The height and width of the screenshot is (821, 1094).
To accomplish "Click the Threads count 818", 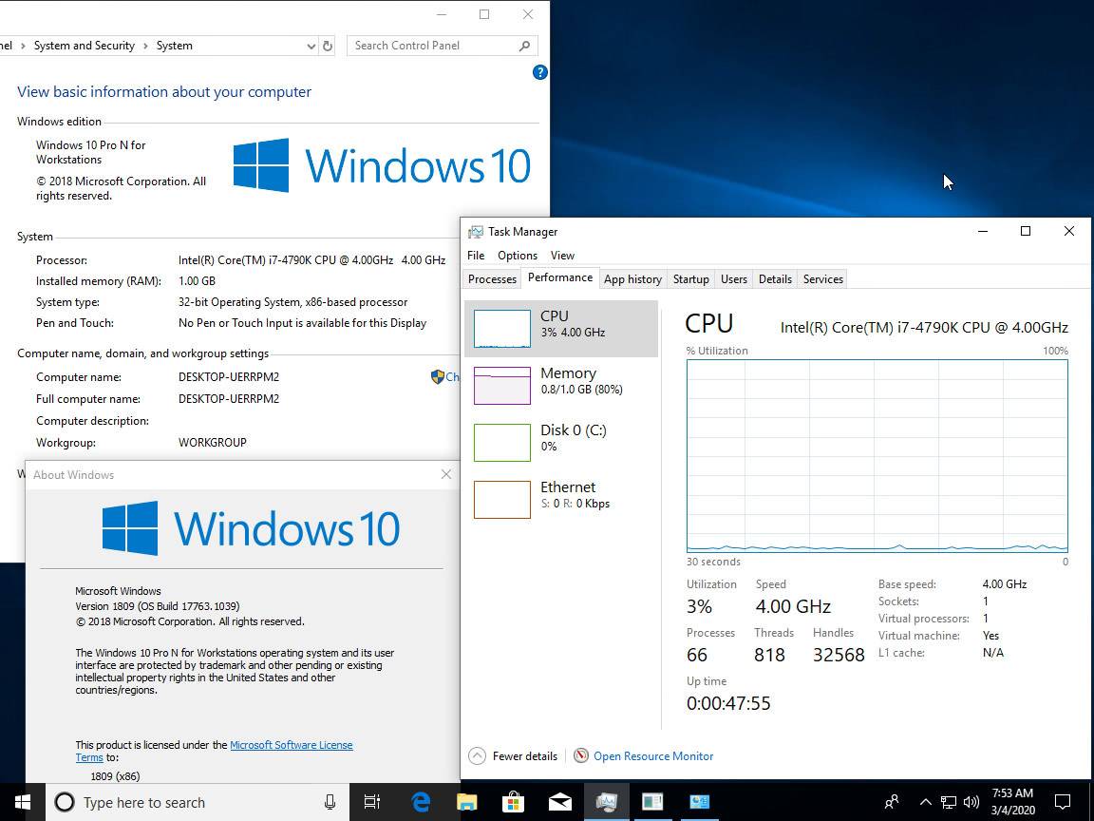I will tap(769, 655).
